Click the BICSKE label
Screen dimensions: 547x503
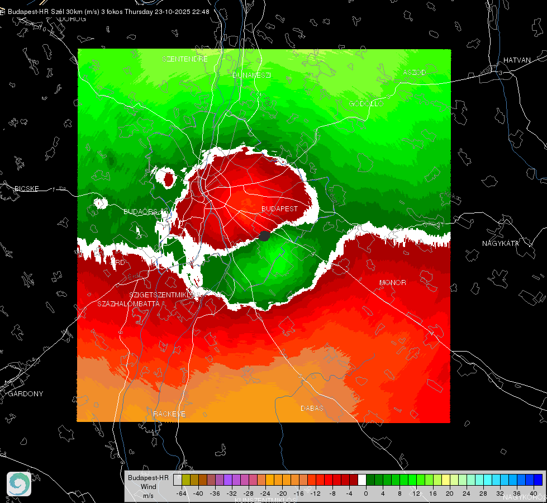26,188
